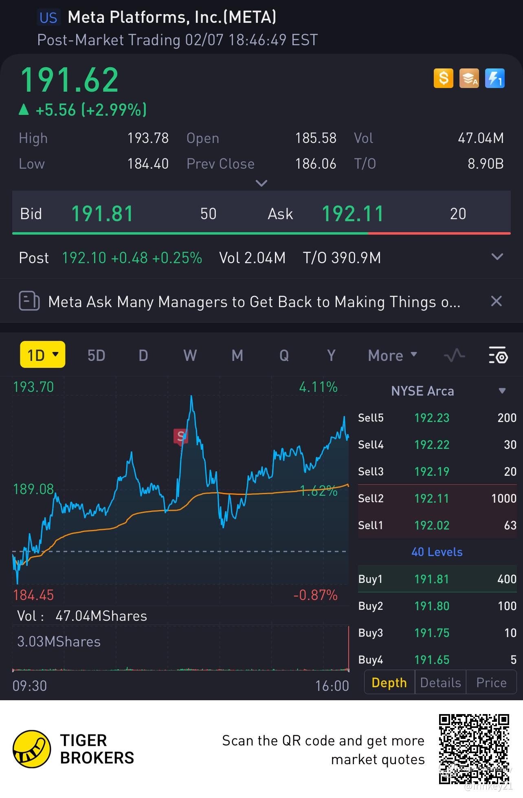This screenshot has height=798, width=523.
Task: Tap the T/O value 8.90B
Action: [486, 164]
